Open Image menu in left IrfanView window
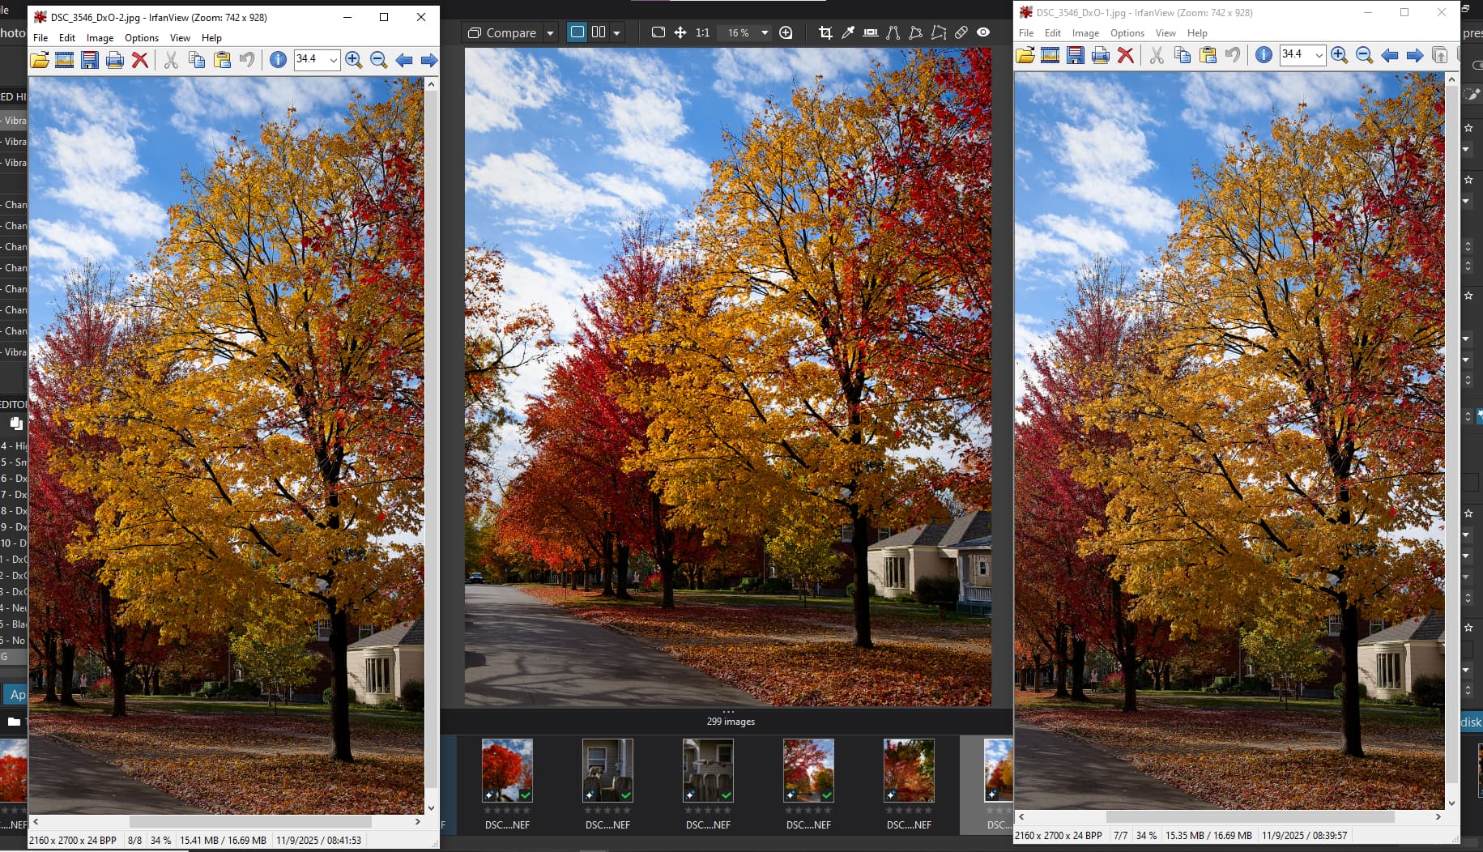1483x852 pixels. [100, 38]
